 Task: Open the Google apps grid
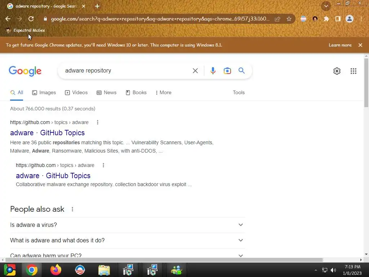[x=354, y=71]
